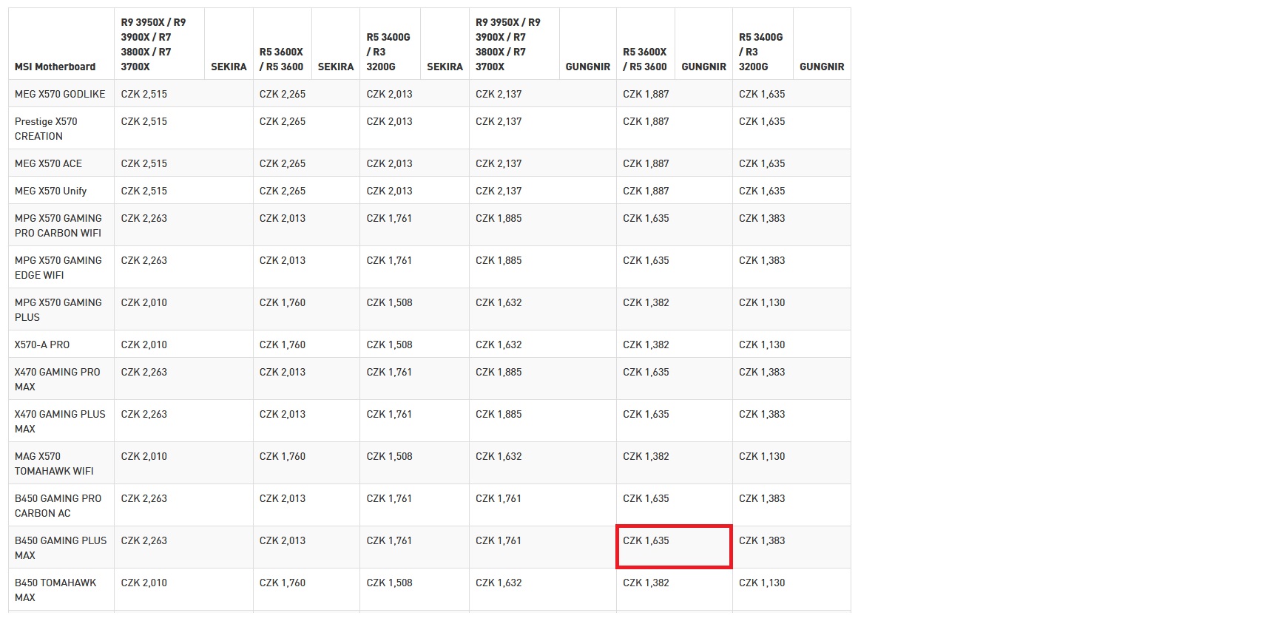Viewport: 1287px width, 638px height.
Task: Click the B450 TOMAHAWK MAX motherboard name
Action: [55, 590]
